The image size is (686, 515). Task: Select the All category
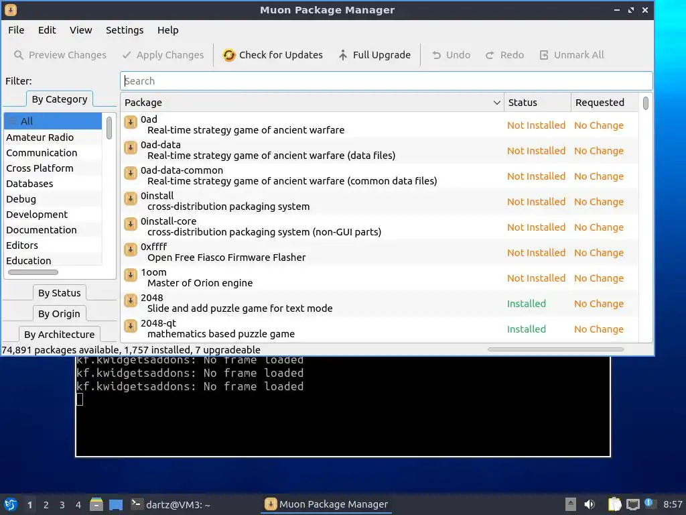click(53, 121)
